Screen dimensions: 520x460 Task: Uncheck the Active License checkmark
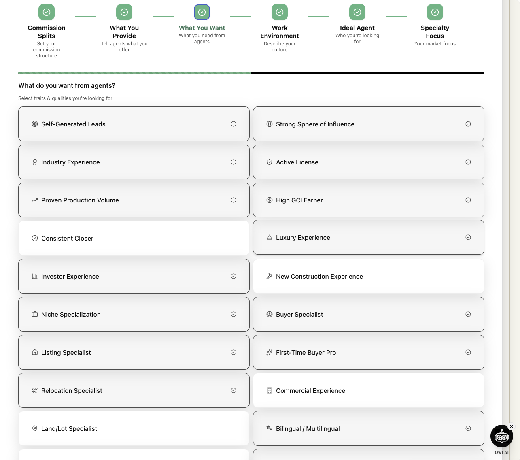coord(468,162)
